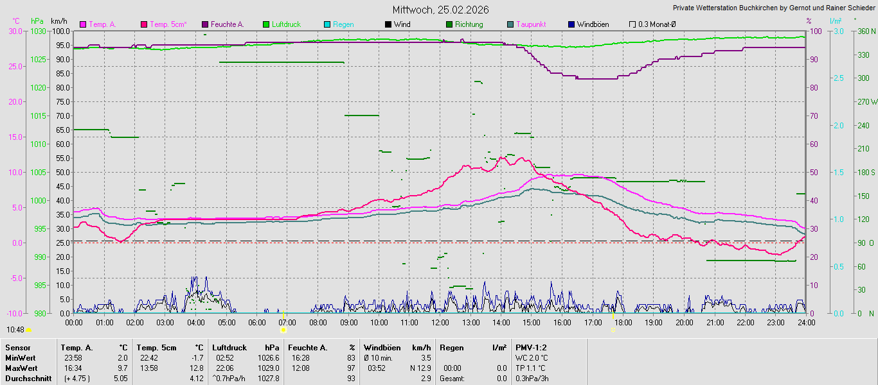This screenshot has width=878, height=385.
Task: Toggle the 0.3 Monat-Ø legend box
Action: coord(632,24)
